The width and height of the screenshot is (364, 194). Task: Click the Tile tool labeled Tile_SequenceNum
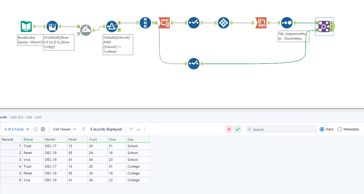point(286,22)
